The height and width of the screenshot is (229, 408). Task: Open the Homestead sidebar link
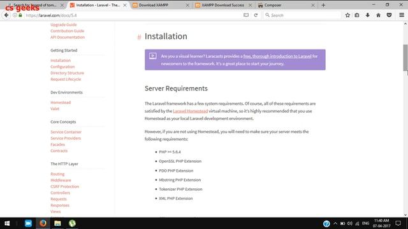click(x=61, y=102)
